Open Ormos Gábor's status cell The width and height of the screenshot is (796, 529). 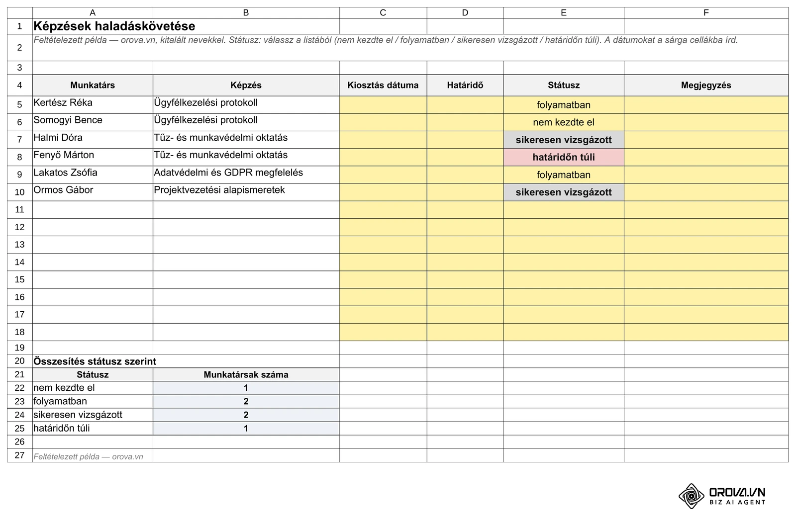click(564, 192)
